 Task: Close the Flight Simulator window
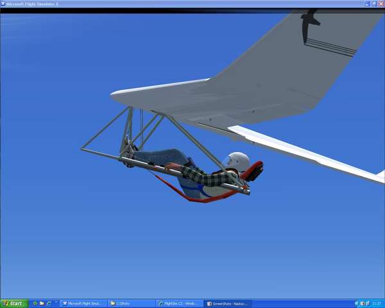[x=381, y=4]
